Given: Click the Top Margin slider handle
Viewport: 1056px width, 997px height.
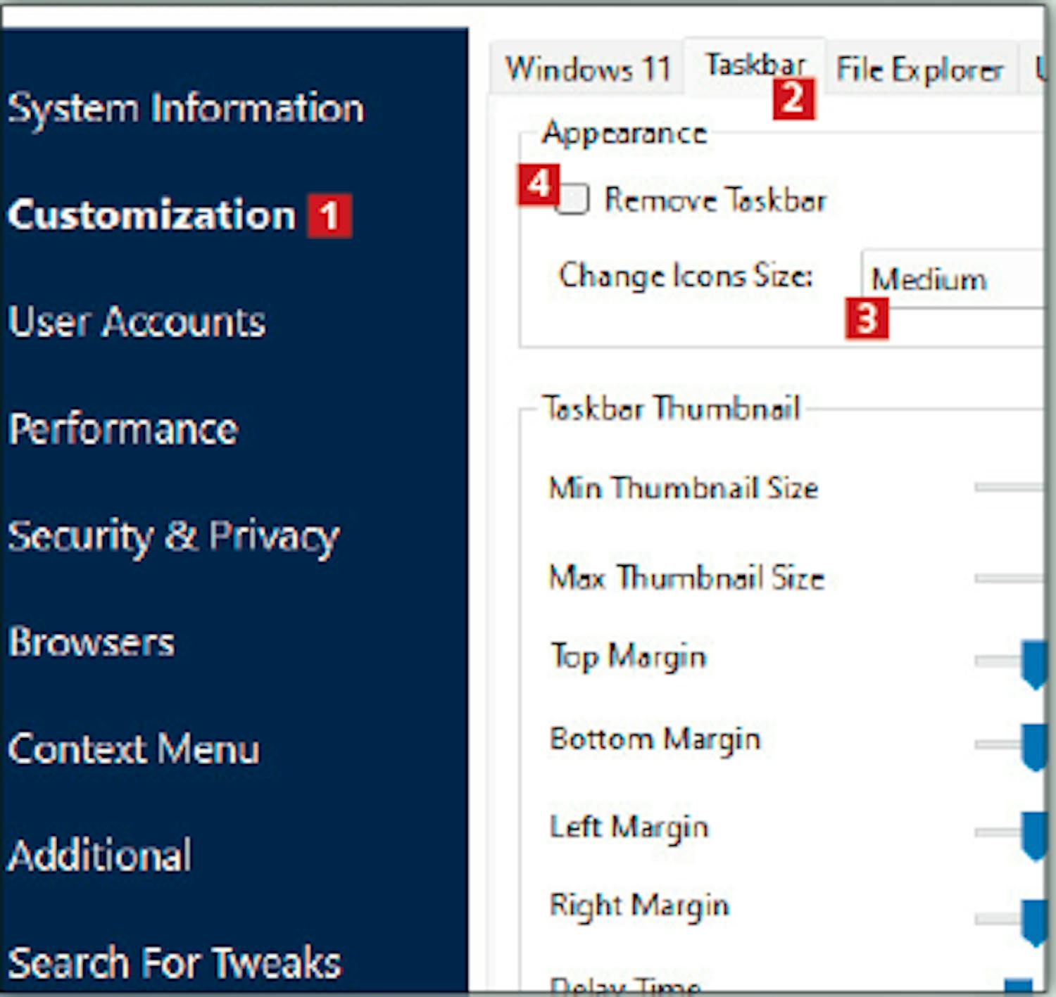Looking at the screenshot, I should [1033, 663].
